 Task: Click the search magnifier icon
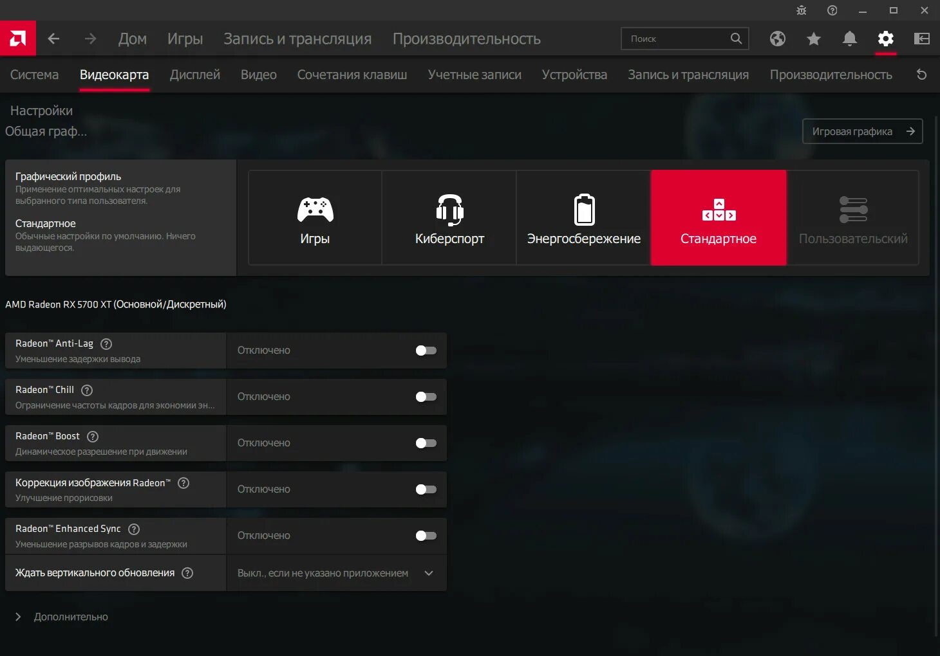pyautogui.click(x=736, y=39)
